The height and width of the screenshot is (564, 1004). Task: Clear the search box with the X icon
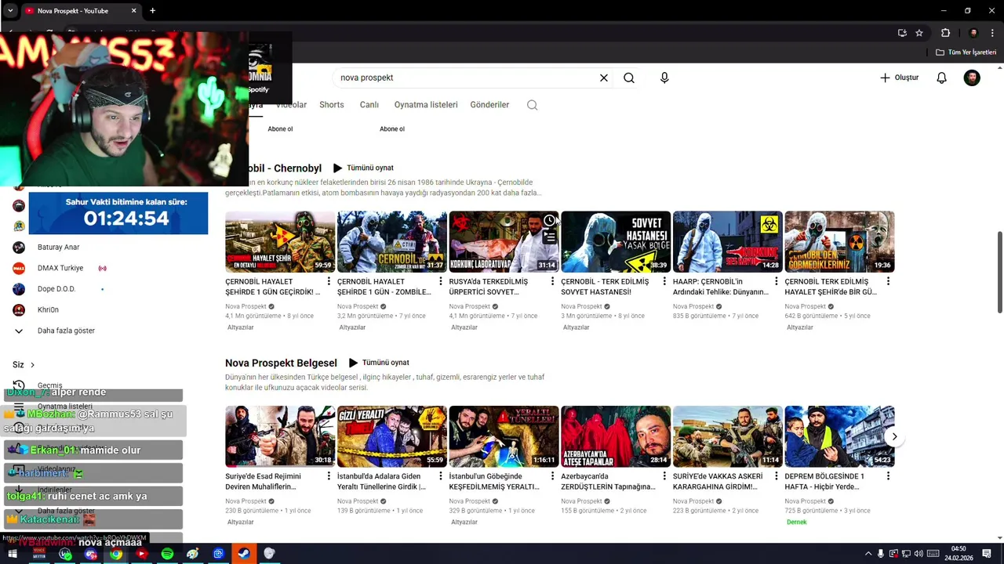tap(604, 78)
